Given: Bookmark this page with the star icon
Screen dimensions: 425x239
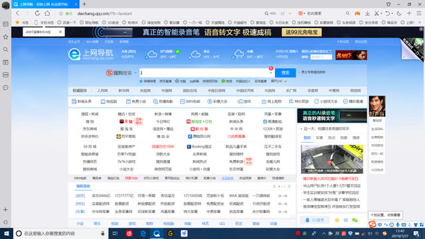Looking at the screenshot, I should tap(60, 13).
